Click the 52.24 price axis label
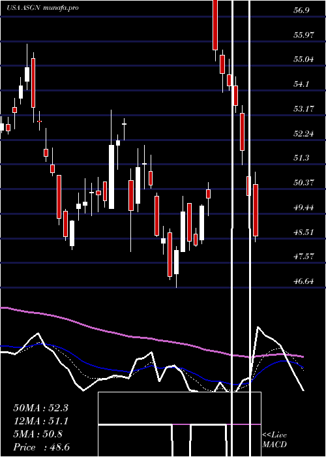This screenshot has width=326, height=457. tap(304, 133)
